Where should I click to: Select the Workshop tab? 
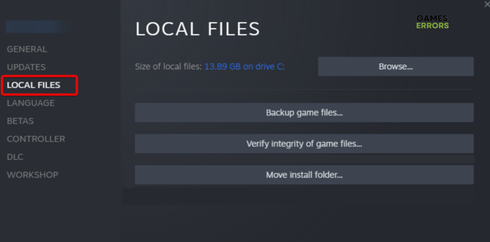(32, 175)
